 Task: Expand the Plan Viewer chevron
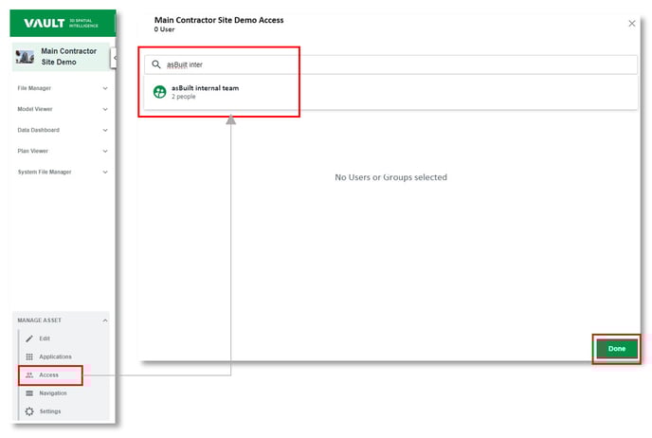pyautogui.click(x=105, y=151)
